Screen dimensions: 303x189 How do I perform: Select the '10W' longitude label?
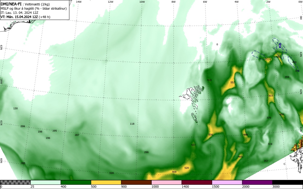142,2
